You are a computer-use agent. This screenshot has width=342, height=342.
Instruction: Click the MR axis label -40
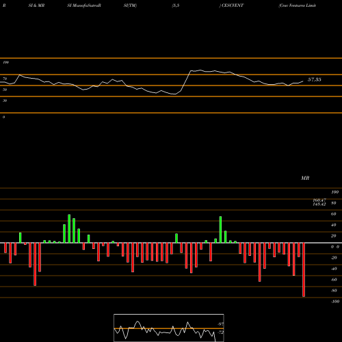coord(334,269)
